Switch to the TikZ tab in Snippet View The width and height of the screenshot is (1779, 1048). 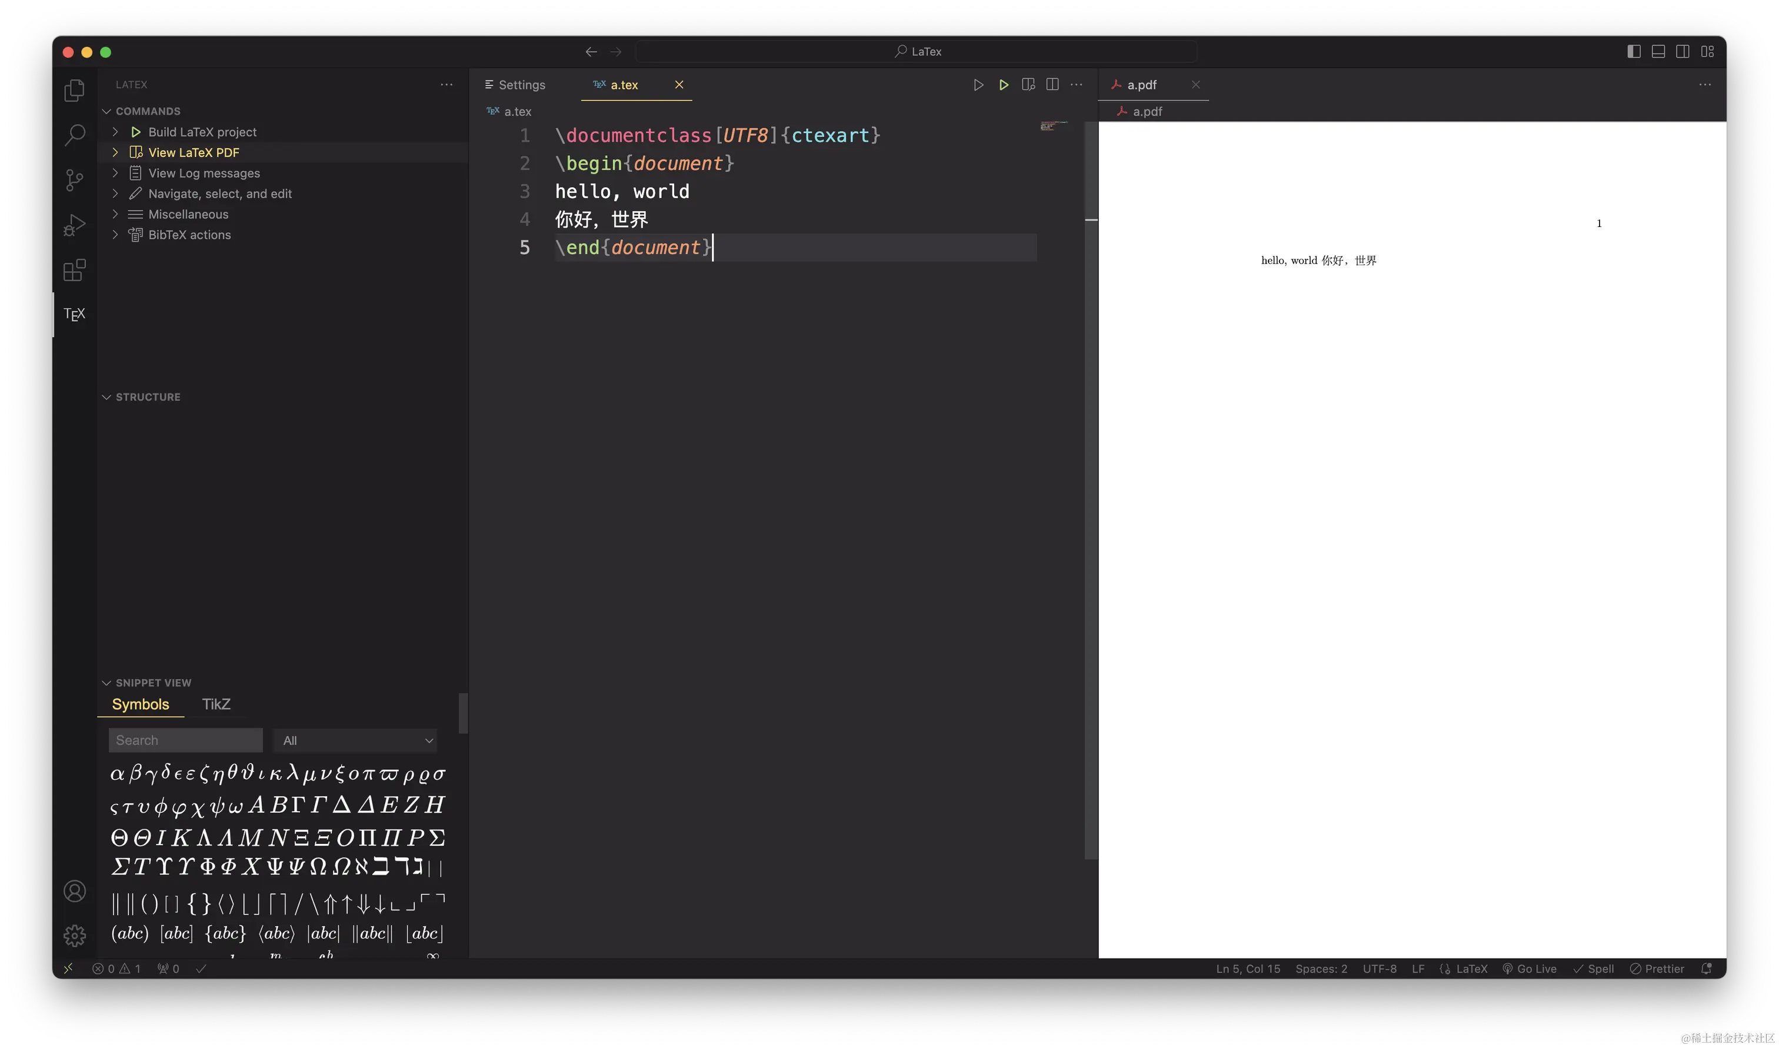216,703
